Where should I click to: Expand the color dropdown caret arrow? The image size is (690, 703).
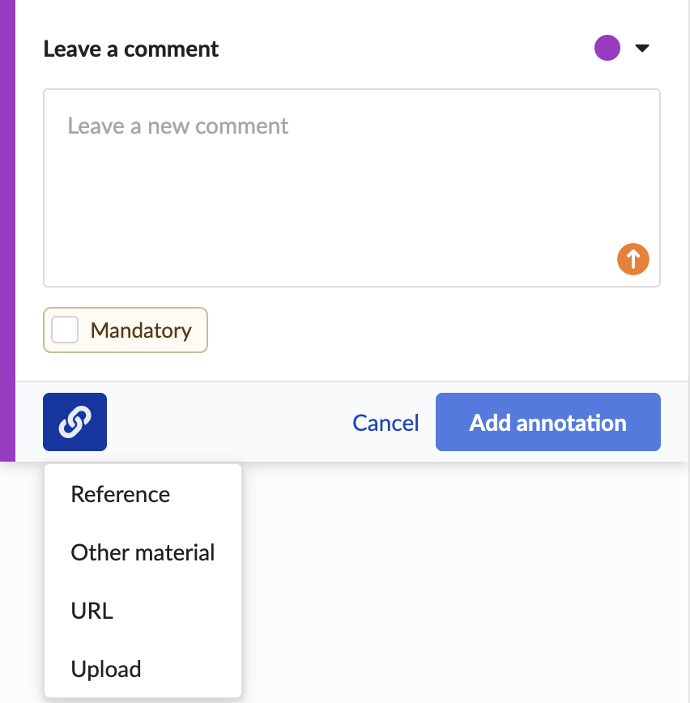click(x=642, y=48)
